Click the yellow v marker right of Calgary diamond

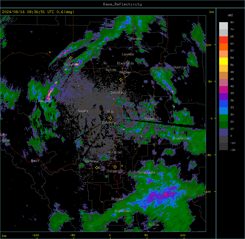(x=122, y=166)
